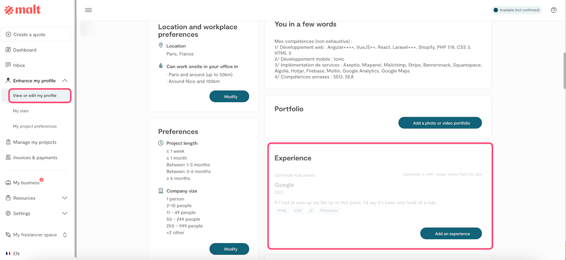566x260 pixels.
Task: Click the Inbox message icon
Action: (8, 65)
